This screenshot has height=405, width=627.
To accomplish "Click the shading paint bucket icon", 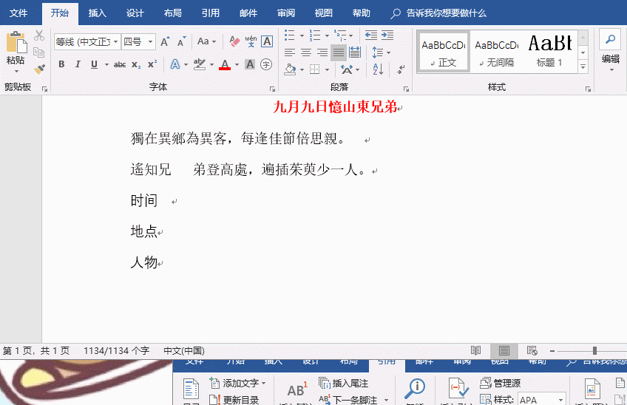I will 290,69.
